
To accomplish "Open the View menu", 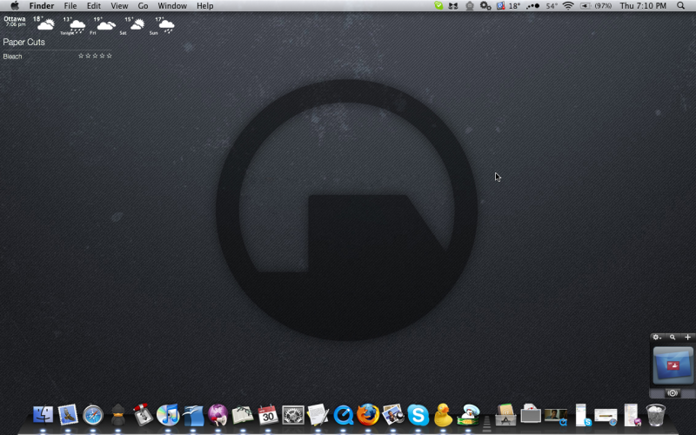I will point(119,6).
